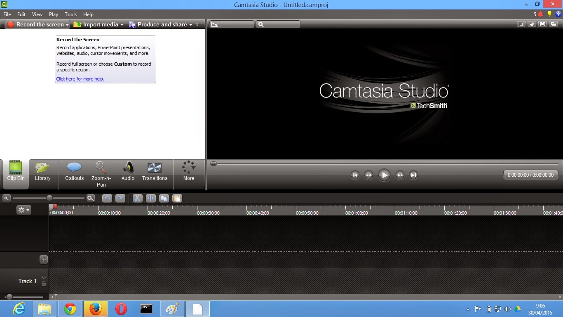
Task: Open the Callouts tool
Action: (x=75, y=171)
